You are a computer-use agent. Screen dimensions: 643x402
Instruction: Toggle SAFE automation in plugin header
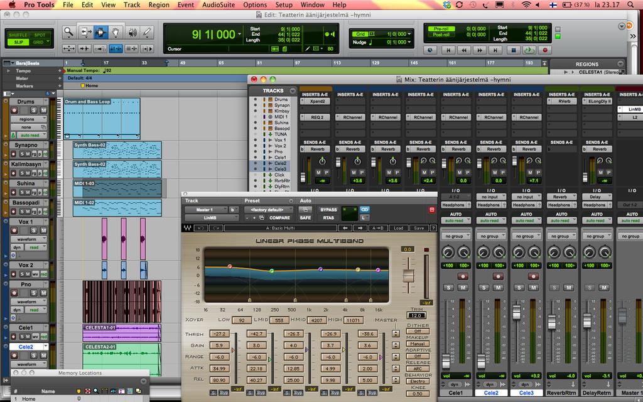tap(305, 218)
